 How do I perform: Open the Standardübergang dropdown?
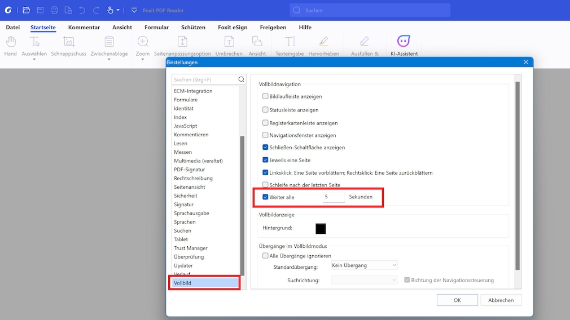364,265
